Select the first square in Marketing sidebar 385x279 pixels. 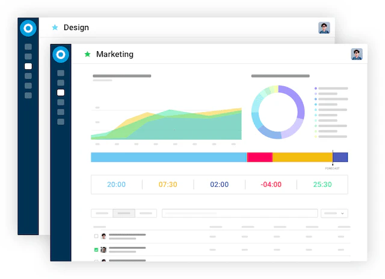(61, 73)
